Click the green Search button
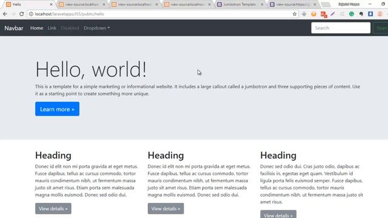The image size is (388, 218). pyautogui.click(x=381, y=28)
